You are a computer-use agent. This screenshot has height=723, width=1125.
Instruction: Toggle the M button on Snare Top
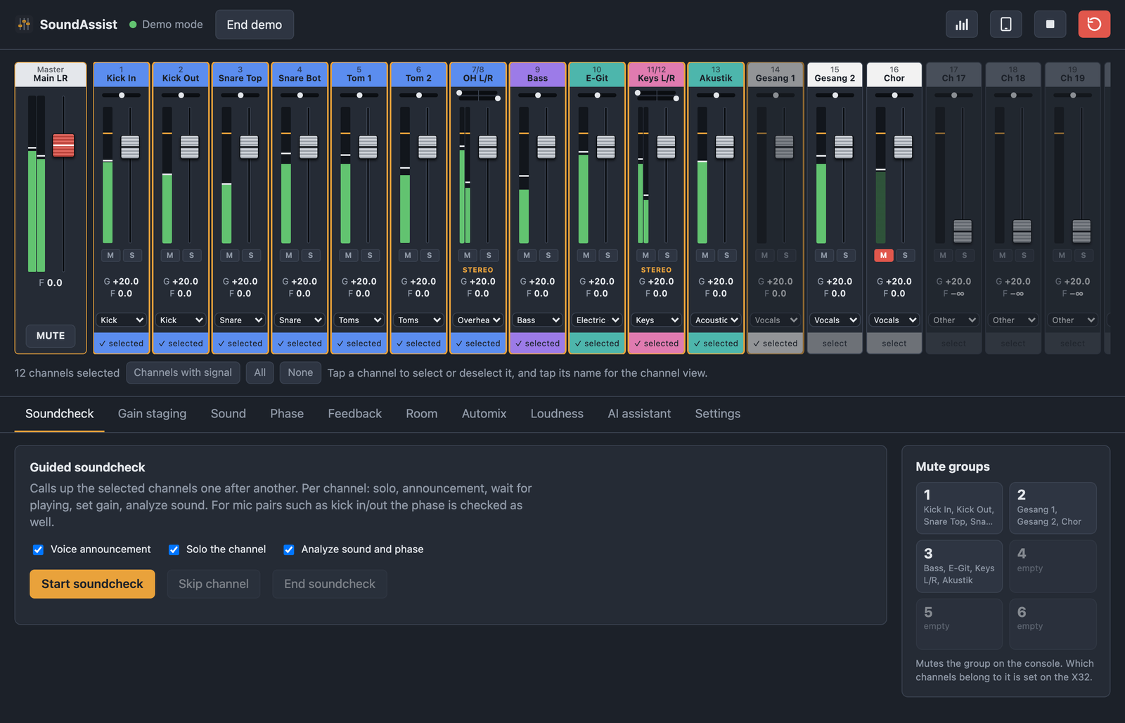tap(229, 255)
